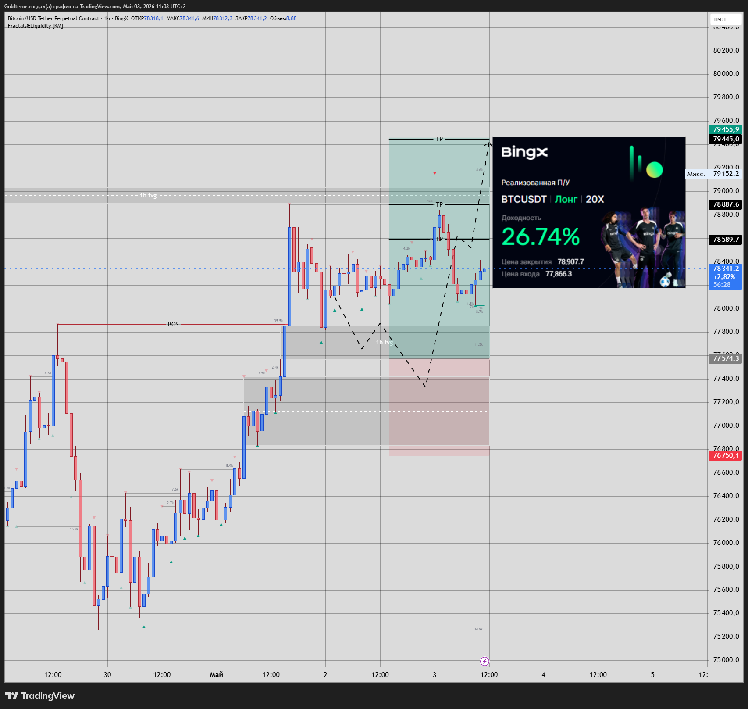Click the 56:28 candle countdown
The height and width of the screenshot is (709, 748).
click(x=722, y=285)
